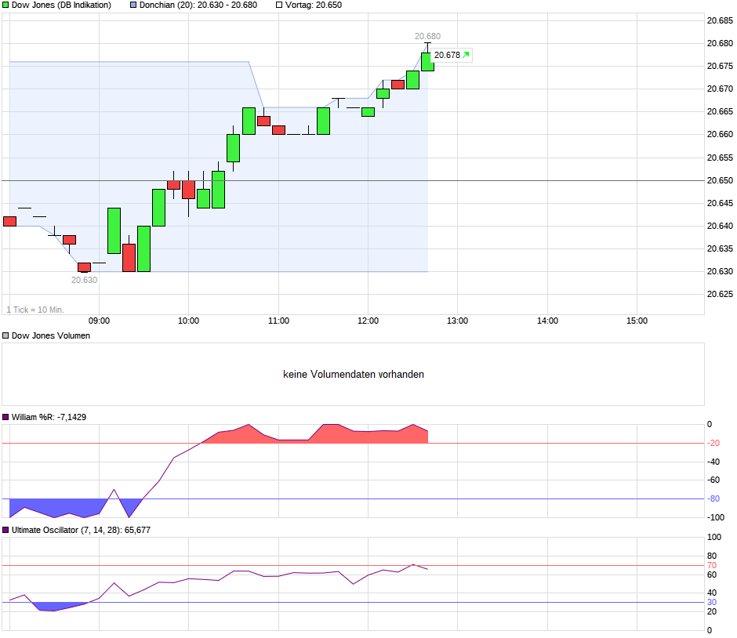The image size is (737, 638).
Task: Click the -60 axis label in William %R
Action: tap(714, 480)
